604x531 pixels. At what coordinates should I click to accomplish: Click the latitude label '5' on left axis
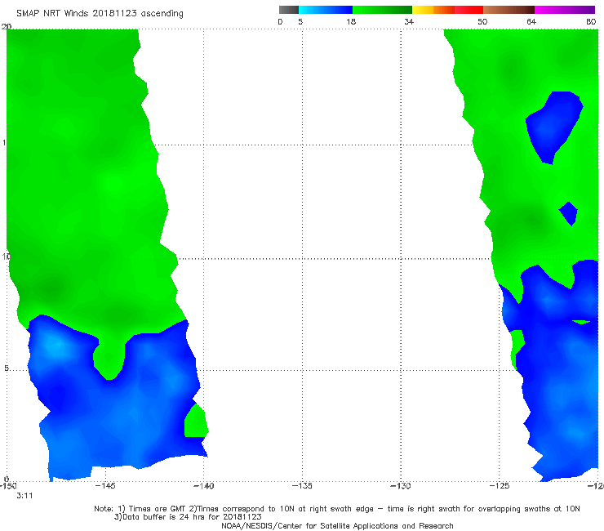tap(7, 368)
